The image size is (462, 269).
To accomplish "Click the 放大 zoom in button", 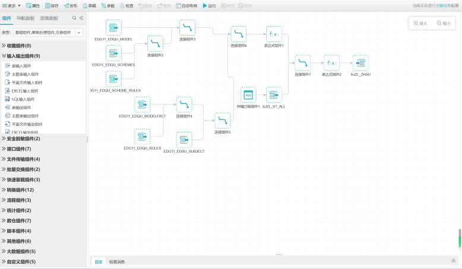I will tap(420, 23).
